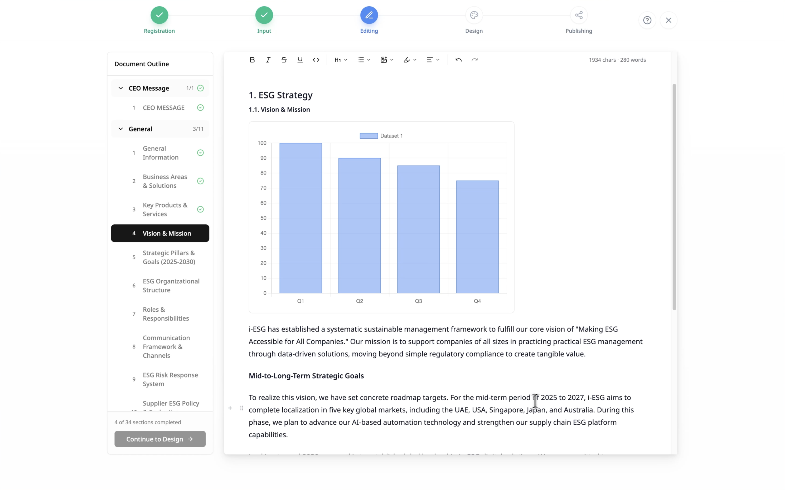
Task: Click Continue to Design button
Action: pyautogui.click(x=160, y=439)
